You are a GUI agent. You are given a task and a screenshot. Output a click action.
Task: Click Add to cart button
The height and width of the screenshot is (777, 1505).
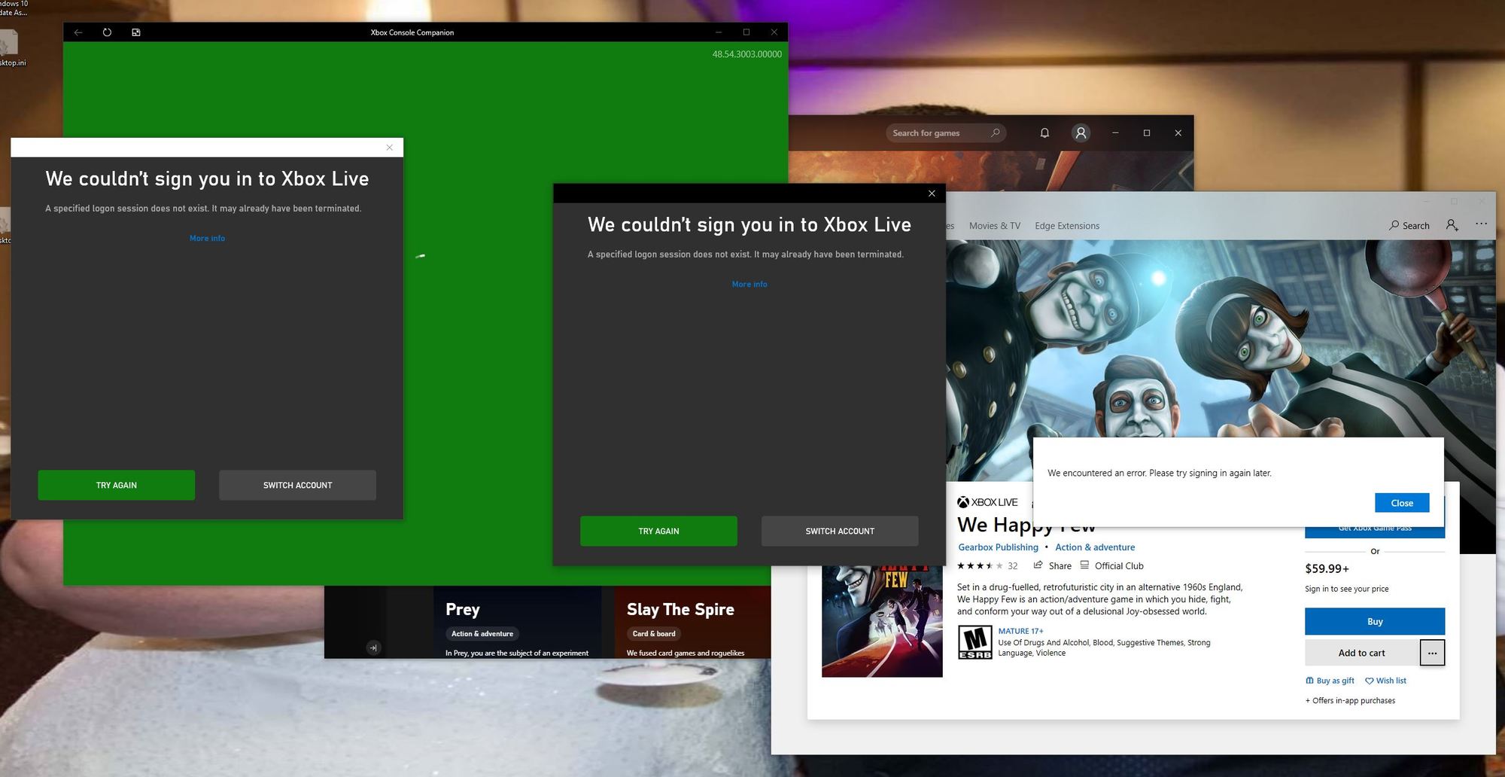click(1361, 653)
